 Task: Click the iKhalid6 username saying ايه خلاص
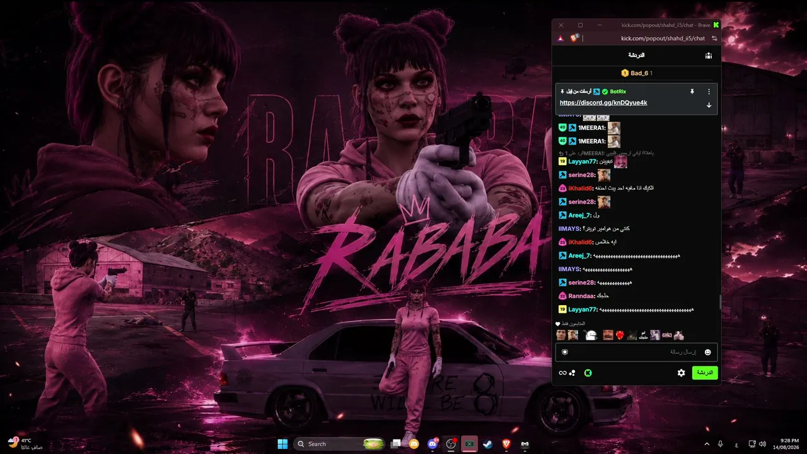click(x=580, y=242)
